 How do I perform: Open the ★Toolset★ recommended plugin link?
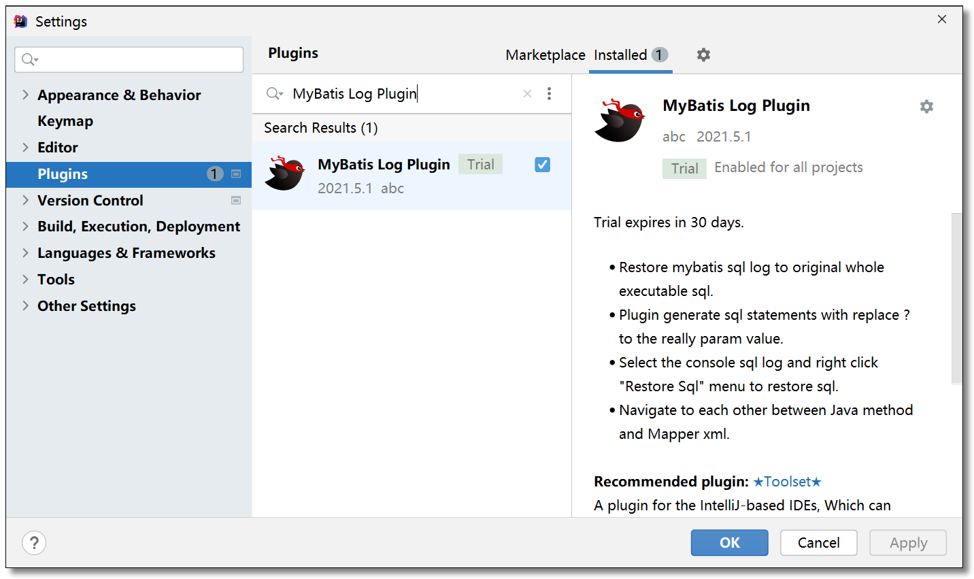(788, 482)
